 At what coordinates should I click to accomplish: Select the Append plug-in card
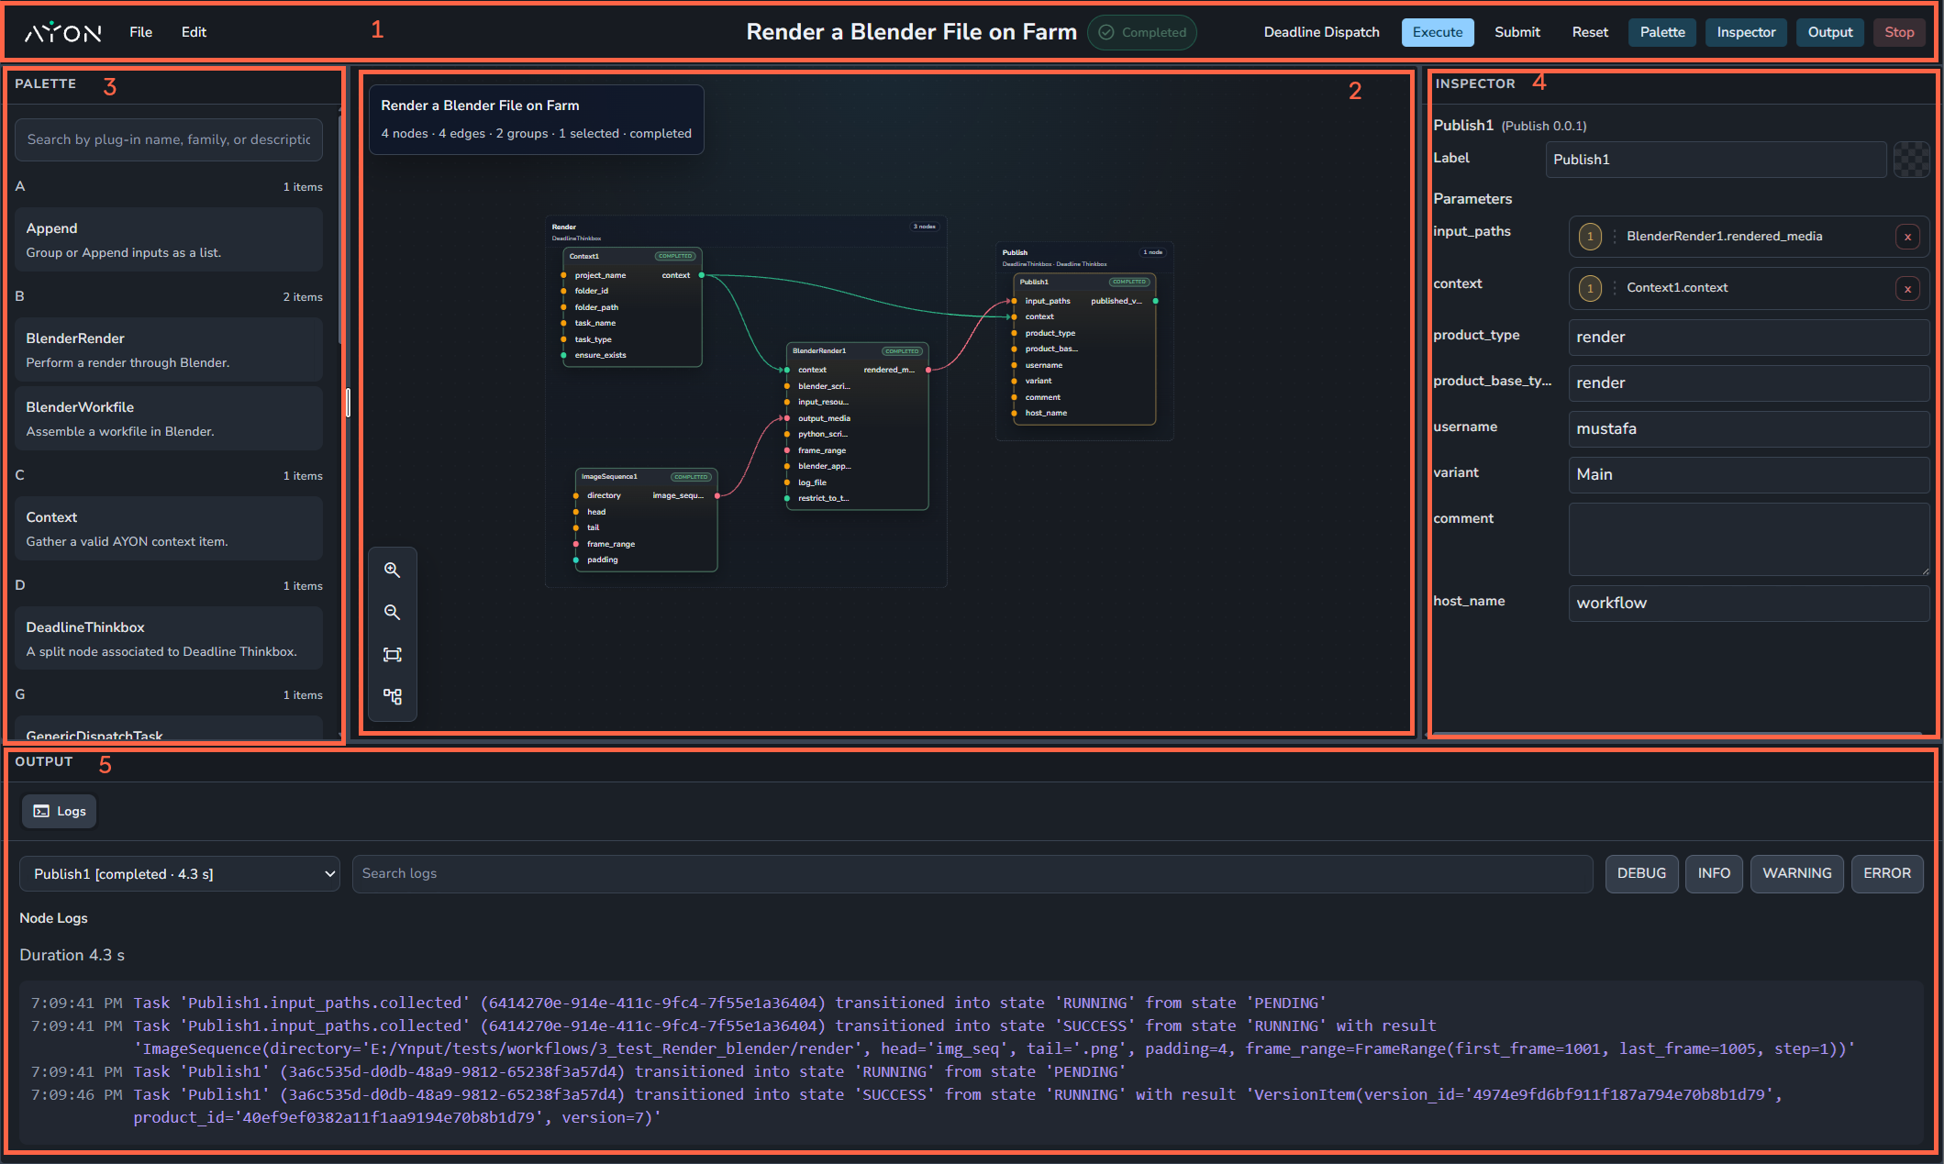pyautogui.click(x=169, y=239)
